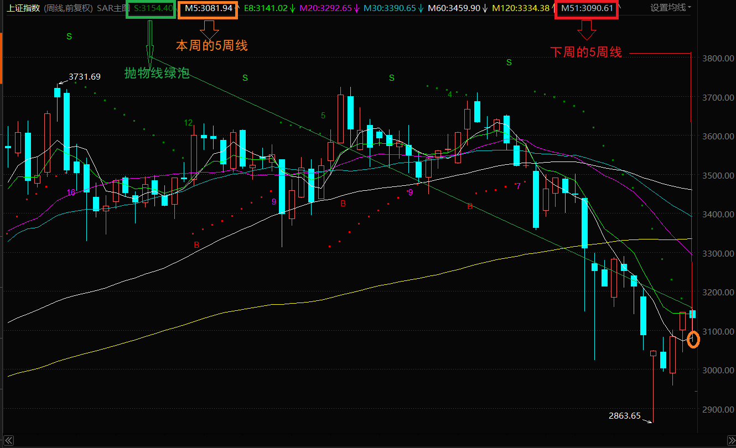Image resolution: width=736 pixels, height=448 pixels.
Task: Click the S:3154.40 SAR value
Action: coord(153,8)
